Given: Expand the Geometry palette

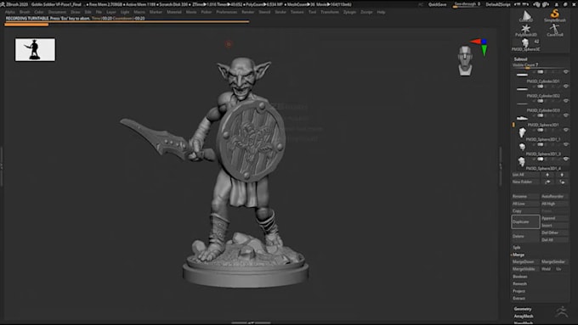Looking at the screenshot, I should pyautogui.click(x=523, y=309).
